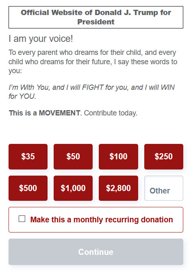Choose the $50 contribution button

[x=73, y=156]
